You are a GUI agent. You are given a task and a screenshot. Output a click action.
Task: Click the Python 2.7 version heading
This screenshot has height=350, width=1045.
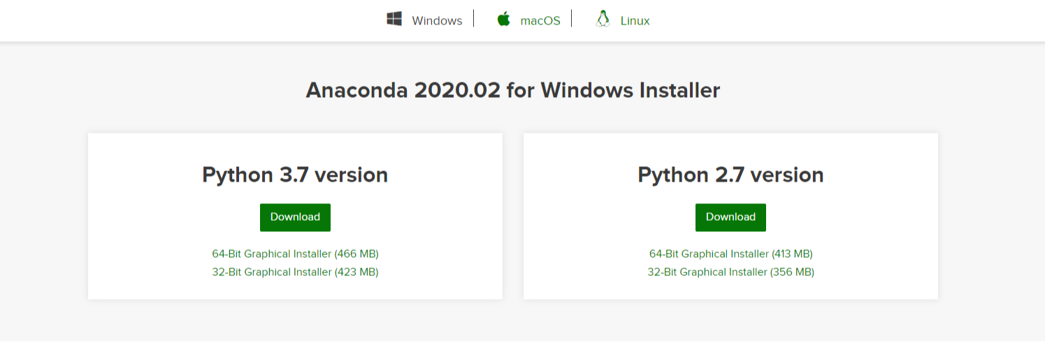[x=730, y=175]
